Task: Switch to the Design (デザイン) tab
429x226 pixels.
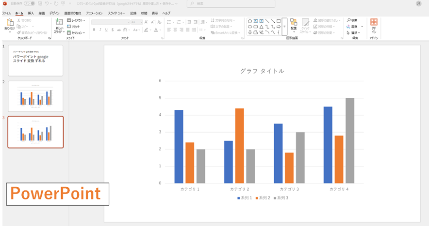Action: click(x=54, y=13)
